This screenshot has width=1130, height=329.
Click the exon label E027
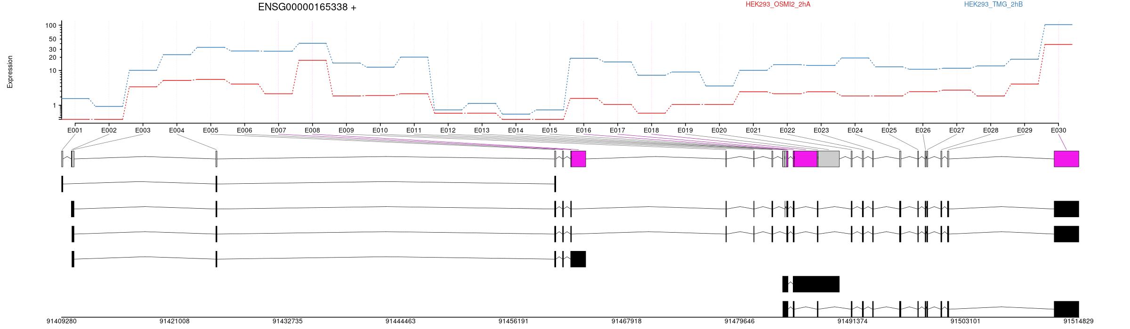(x=957, y=130)
